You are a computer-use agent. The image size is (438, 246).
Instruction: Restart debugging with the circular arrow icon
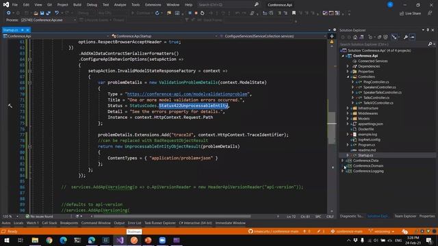203,13
